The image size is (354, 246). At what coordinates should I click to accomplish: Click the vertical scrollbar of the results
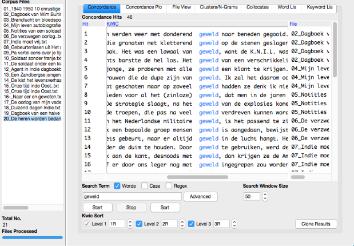[335, 49]
